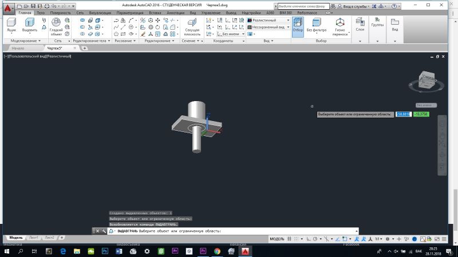Image resolution: width=458 pixels, height=257 pixels.
Task: Switch to the Визуализация ribbon tab
Action: (100, 12)
